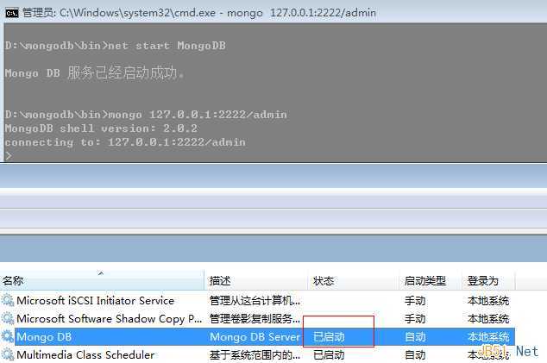547x363 pixels.
Task: Click the 管理卷影复制服务... description cell
Action: coord(255,319)
